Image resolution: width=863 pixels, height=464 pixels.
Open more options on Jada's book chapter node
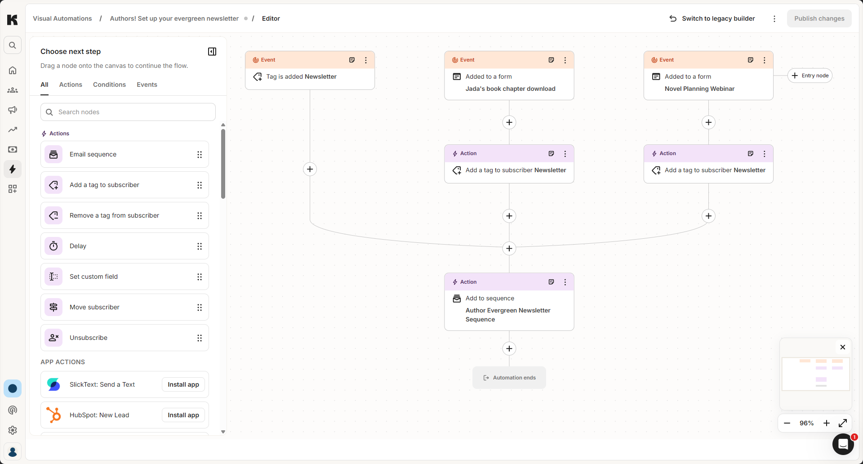click(x=565, y=60)
